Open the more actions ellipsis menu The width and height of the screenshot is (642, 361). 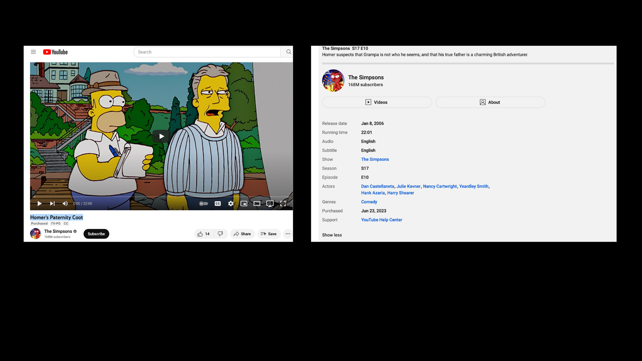[288, 234]
